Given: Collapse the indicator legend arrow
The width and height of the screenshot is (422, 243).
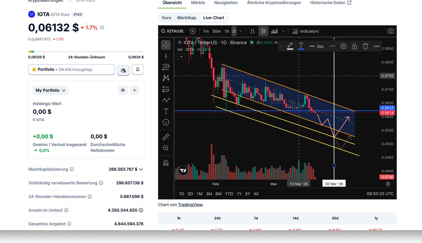Looking at the screenshot, I should click(x=181, y=57).
